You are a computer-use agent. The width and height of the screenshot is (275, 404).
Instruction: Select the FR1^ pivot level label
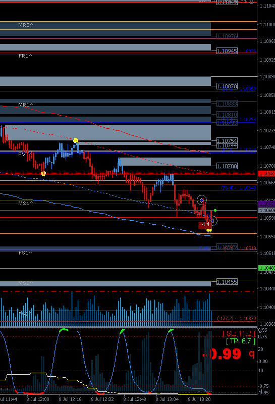pos(25,56)
